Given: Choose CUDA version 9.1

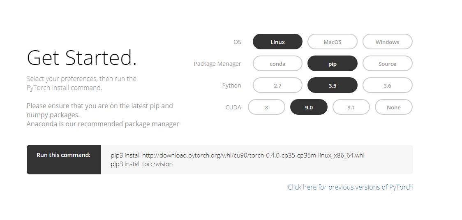Looking at the screenshot, I should (351, 107).
